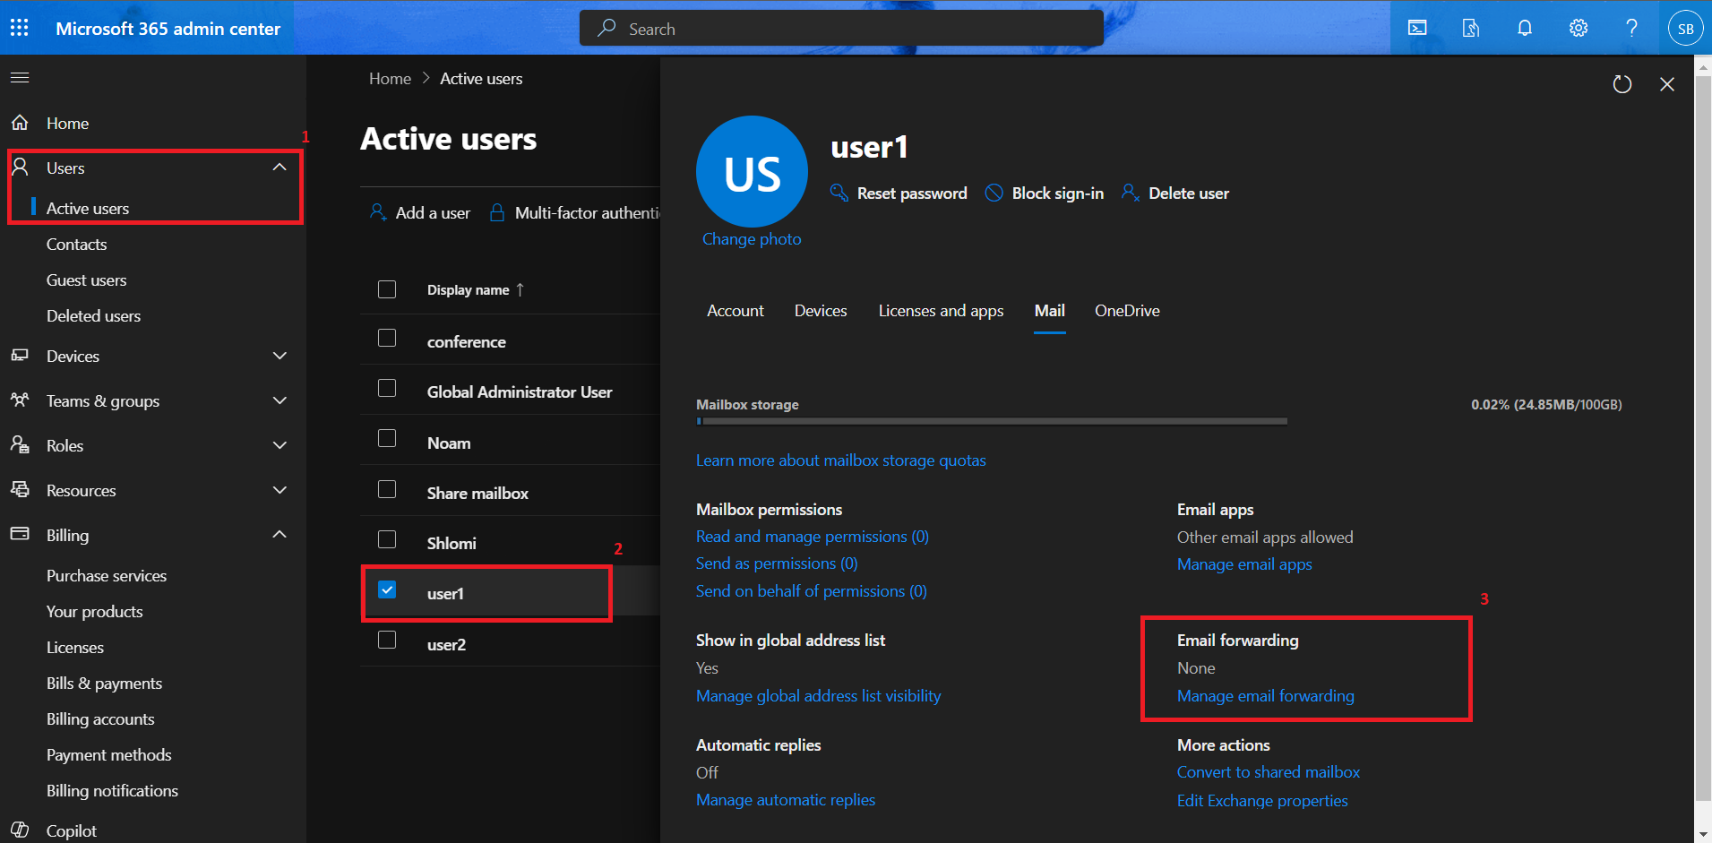The height and width of the screenshot is (843, 1712).
Task: Open Contacts in the sidebar
Action: click(x=76, y=245)
